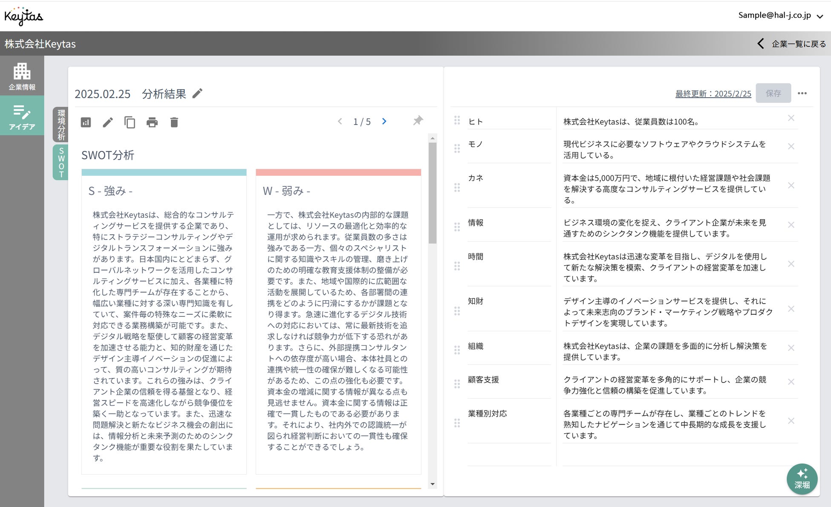Edit the 分析結果 title with pencil icon
Viewport: 831px width, 507px height.
click(197, 93)
